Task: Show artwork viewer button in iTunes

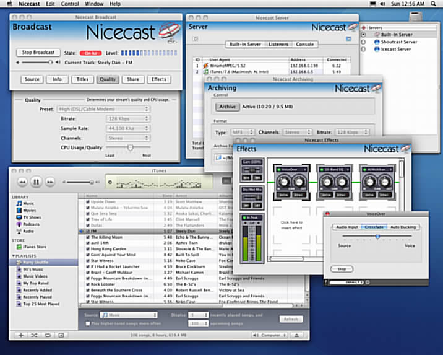Action: pos(61,335)
